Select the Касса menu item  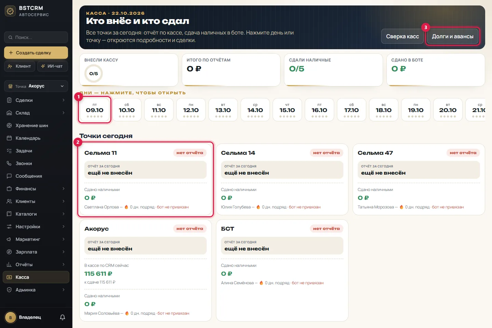coord(36,277)
